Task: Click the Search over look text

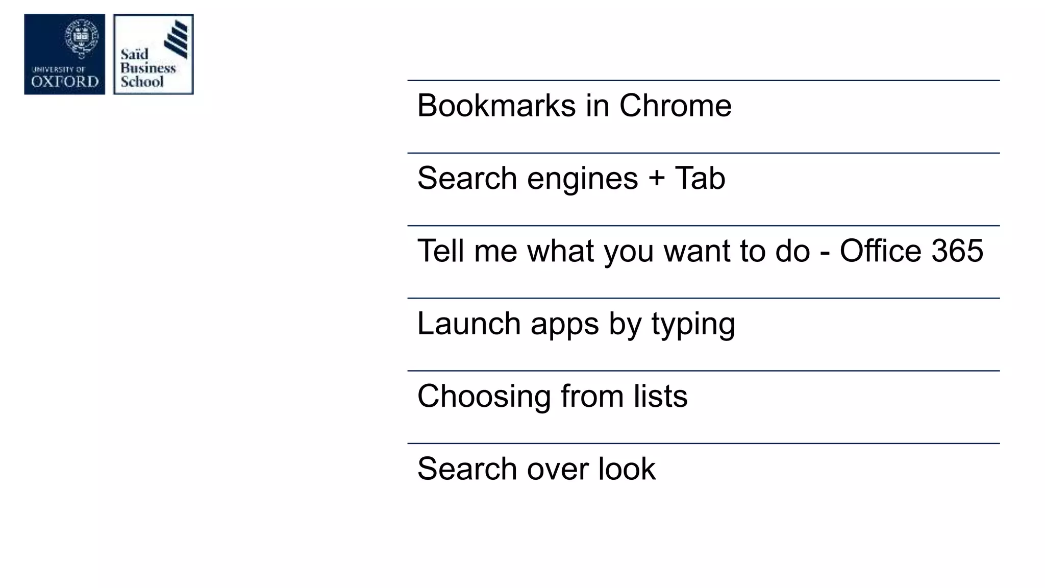Action: (536, 469)
